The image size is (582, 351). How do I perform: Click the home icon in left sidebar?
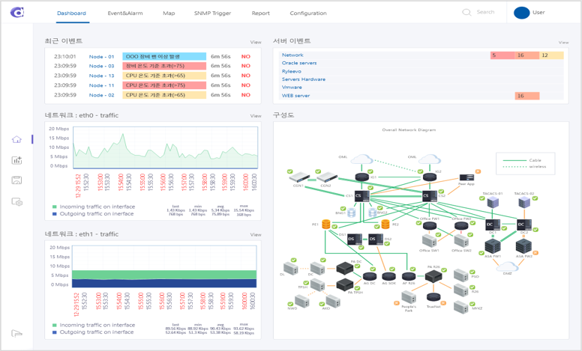tap(16, 140)
